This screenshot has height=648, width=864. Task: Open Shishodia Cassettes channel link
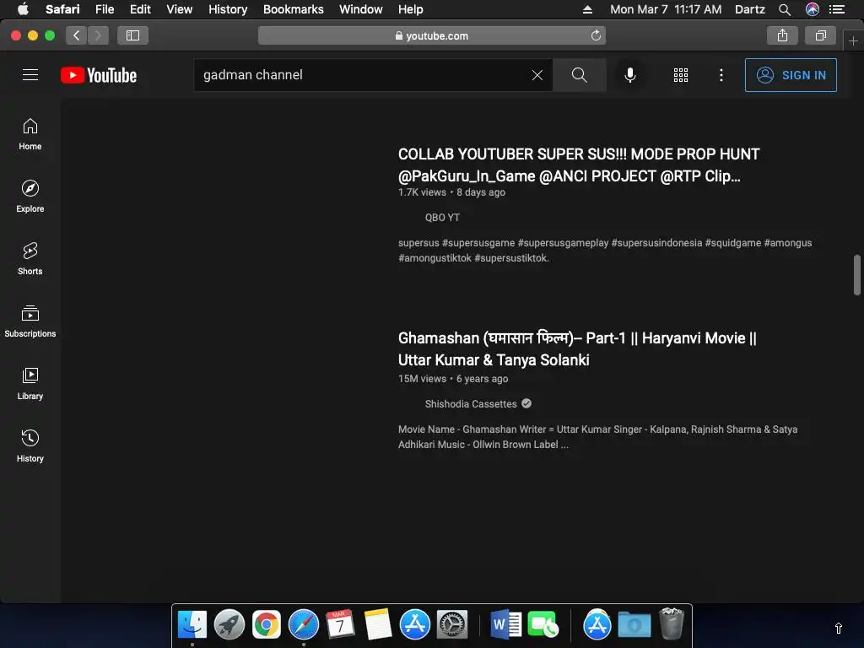point(471,404)
